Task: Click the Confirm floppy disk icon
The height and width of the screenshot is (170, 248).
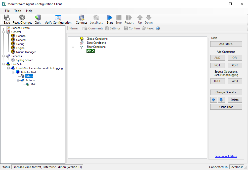Action: point(126,28)
